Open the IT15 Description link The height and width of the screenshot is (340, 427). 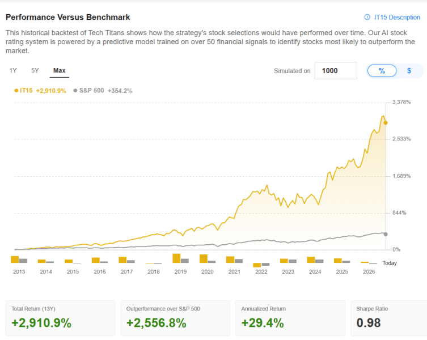[x=397, y=18]
